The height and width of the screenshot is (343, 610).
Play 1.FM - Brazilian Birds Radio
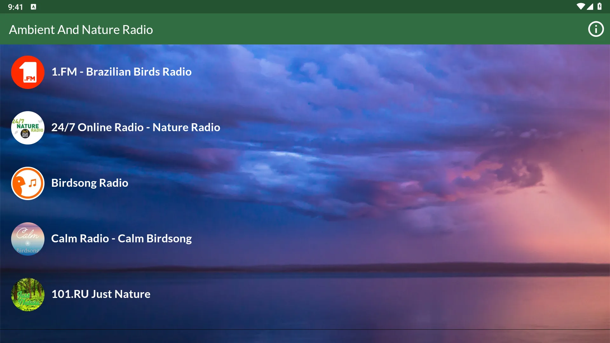(x=121, y=72)
